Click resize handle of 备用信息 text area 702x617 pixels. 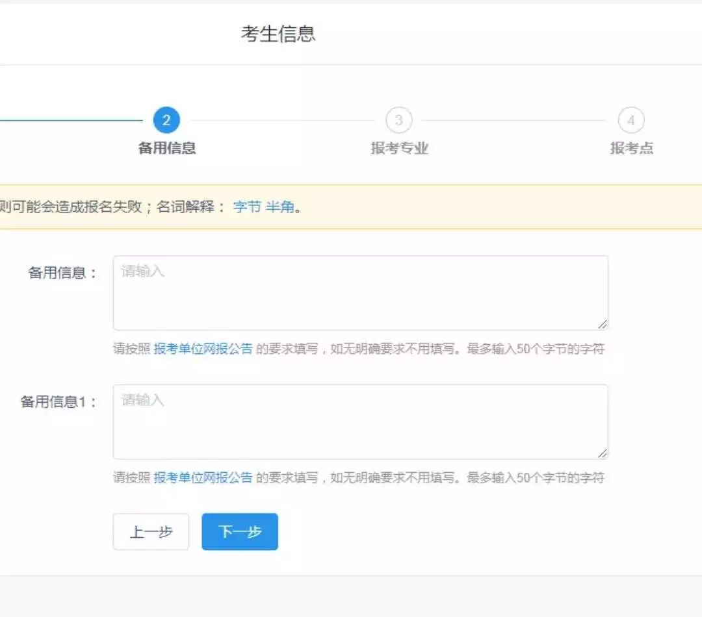(603, 324)
